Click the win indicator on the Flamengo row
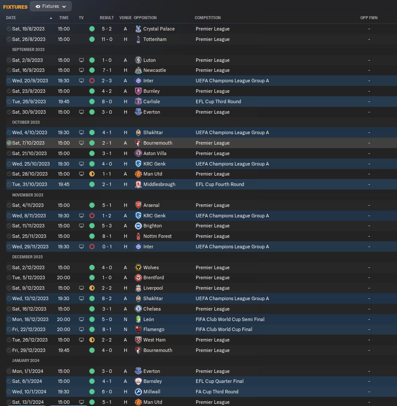397x406 pixels. (x=92, y=329)
